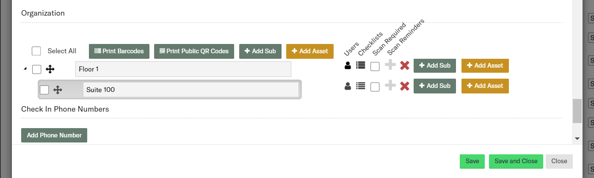Delete Floor 1 with red X

click(405, 66)
